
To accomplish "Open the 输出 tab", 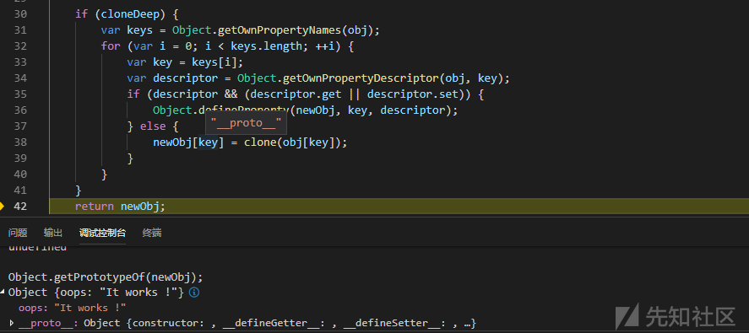I will 53,233.
